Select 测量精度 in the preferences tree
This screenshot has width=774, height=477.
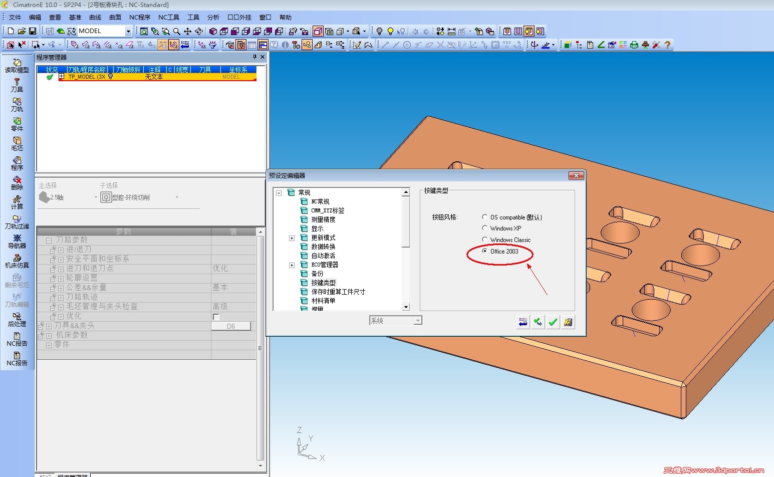pos(323,219)
